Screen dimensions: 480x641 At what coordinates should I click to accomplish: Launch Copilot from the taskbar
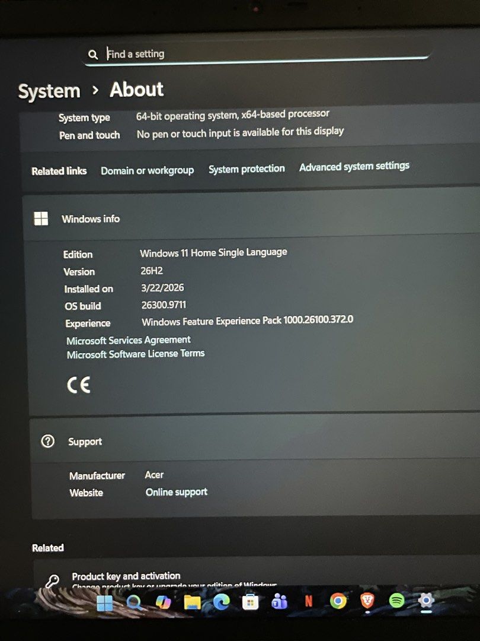coord(164,602)
